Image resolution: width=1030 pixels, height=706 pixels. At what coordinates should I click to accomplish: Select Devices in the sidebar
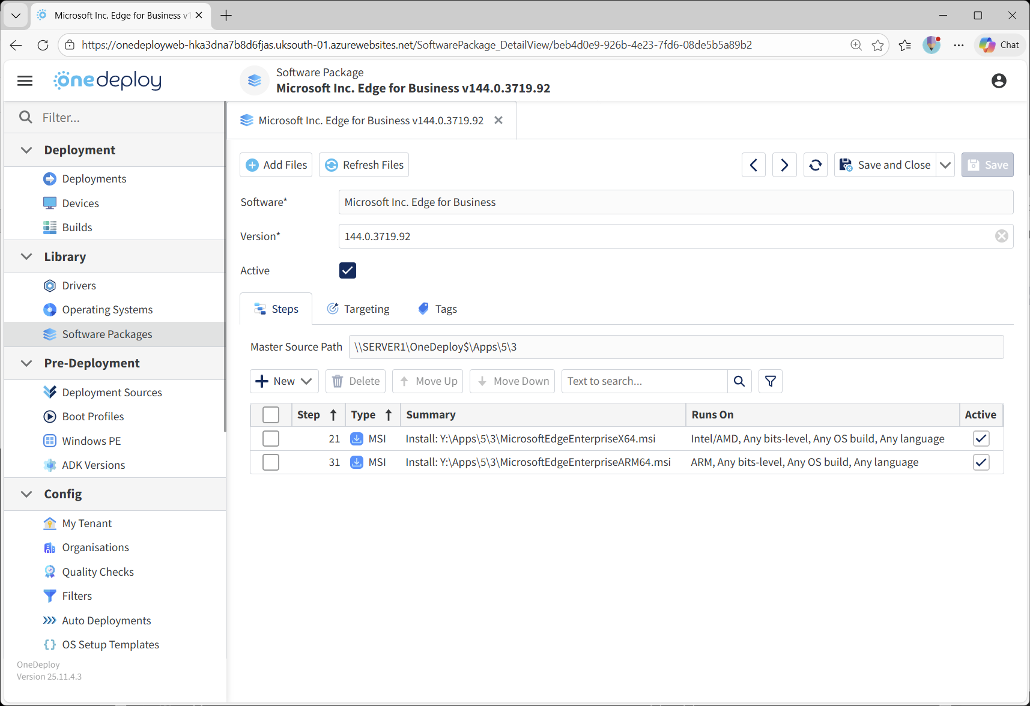[x=80, y=203]
